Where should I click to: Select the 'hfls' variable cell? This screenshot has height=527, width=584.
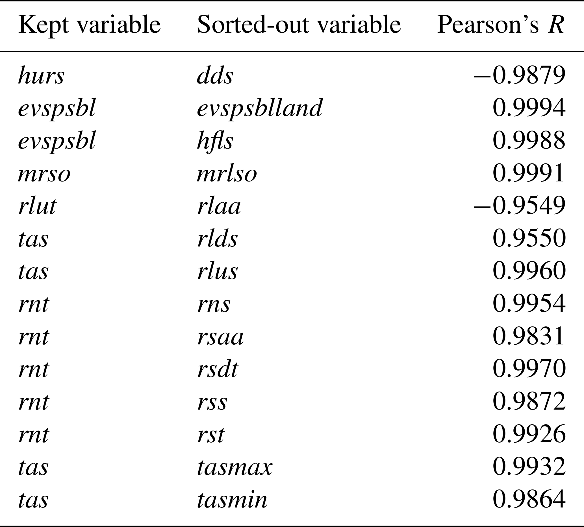click(215, 141)
